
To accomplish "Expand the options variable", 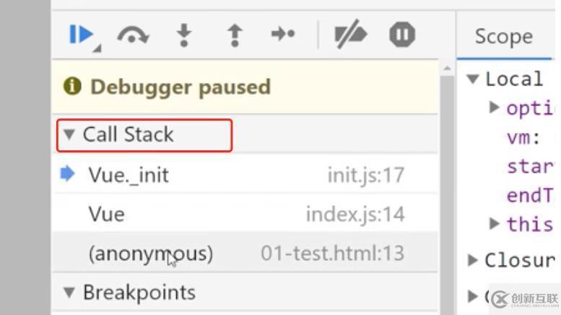I will [494, 107].
